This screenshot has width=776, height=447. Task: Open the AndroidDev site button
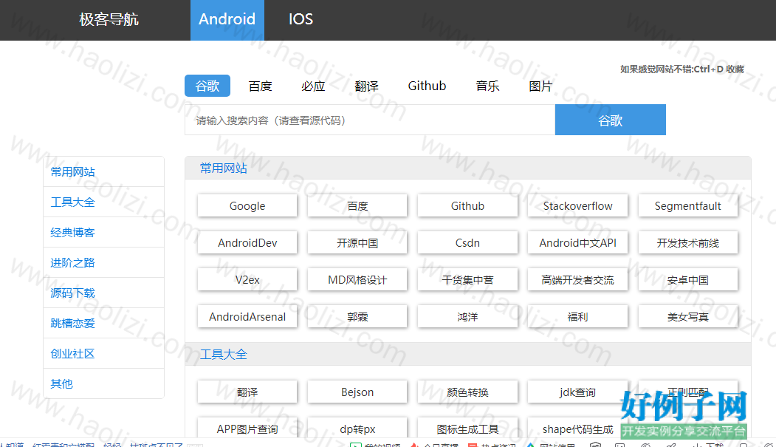coord(247,242)
